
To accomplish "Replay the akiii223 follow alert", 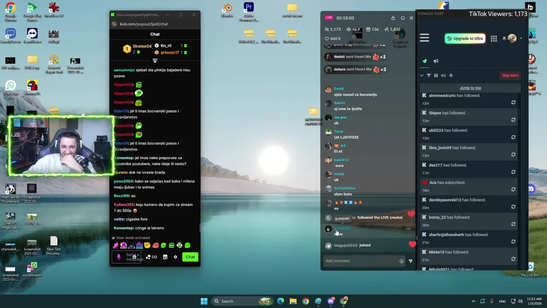I will pos(513,137).
